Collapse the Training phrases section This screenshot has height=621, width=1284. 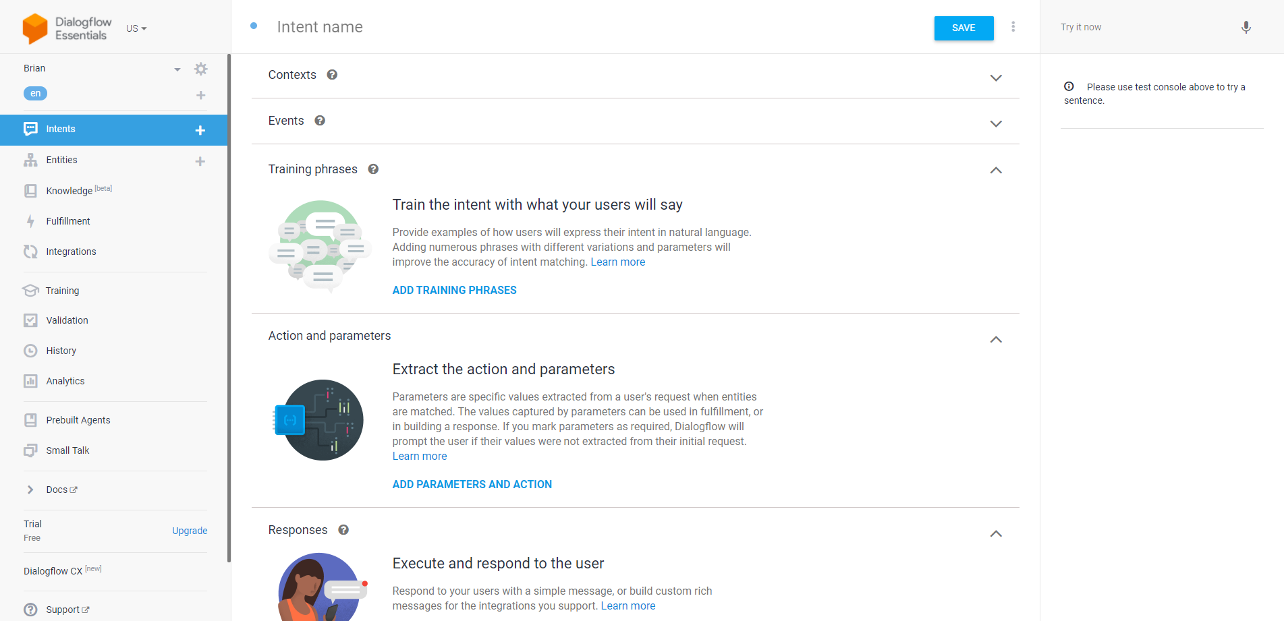pyautogui.click(x=995, y=170)
